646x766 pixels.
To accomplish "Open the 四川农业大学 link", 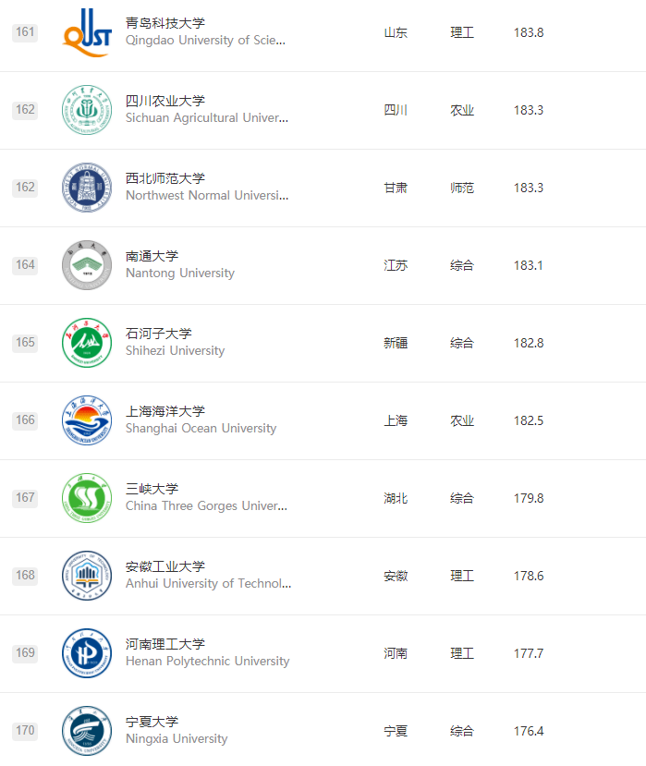I will tap(165, 101).
